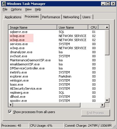This screenshot has height=129, width=117.
Task: Open the Users tab
Action: [87, 17]
